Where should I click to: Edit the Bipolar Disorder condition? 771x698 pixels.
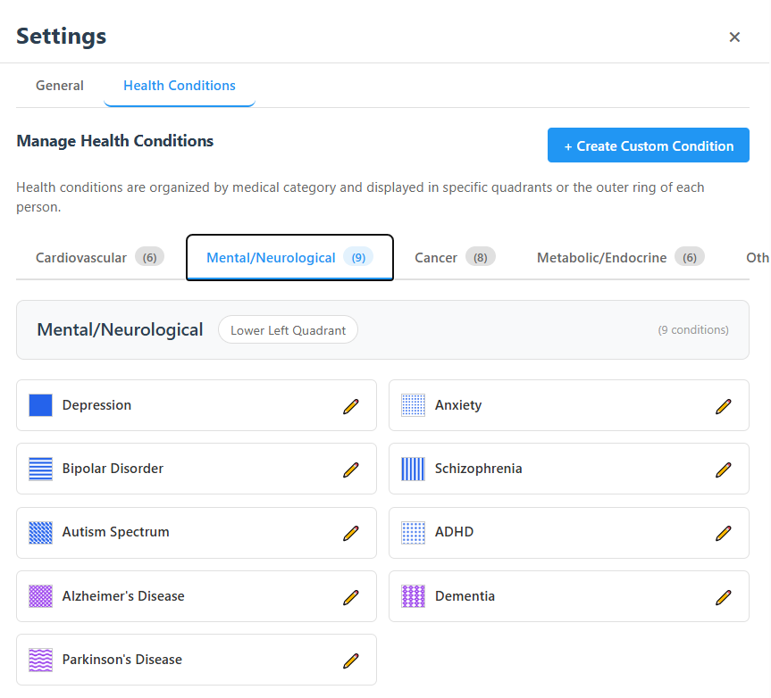(351, 469)
